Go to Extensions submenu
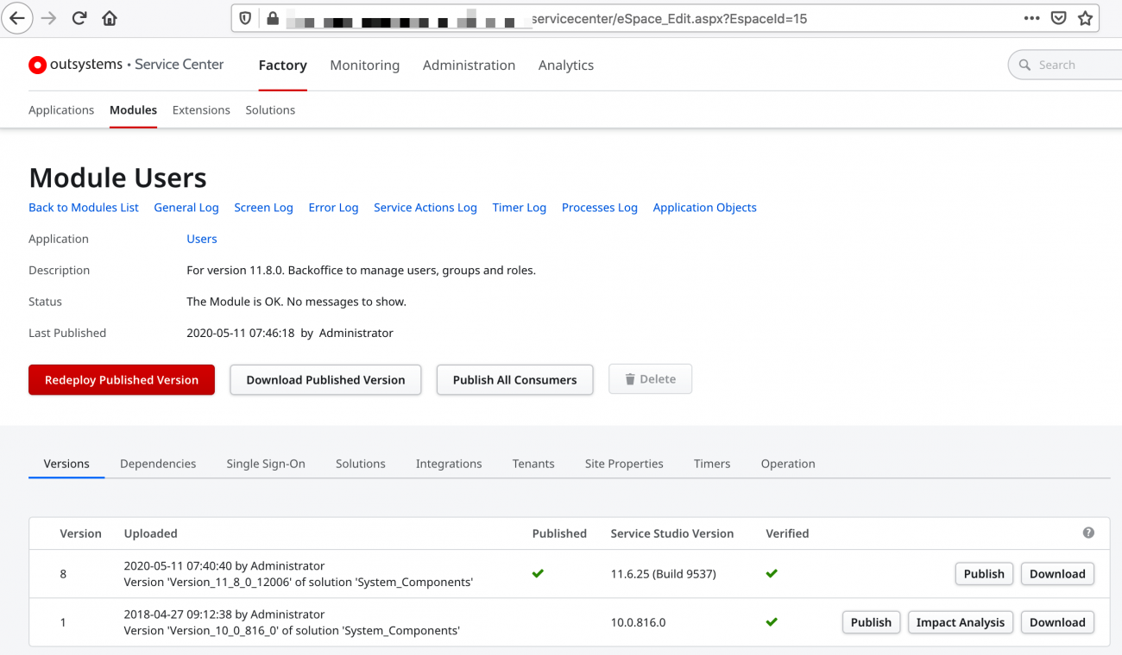This screenshot has height=655, width=1122. (201, 110)
